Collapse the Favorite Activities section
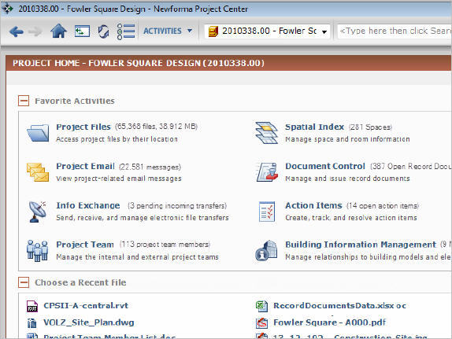 click(24, 101)
